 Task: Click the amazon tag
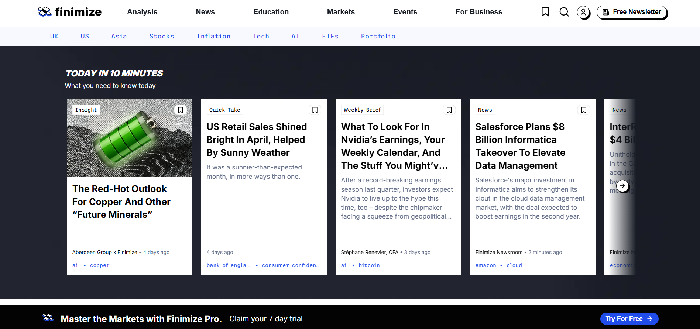click(x=486, y=265)
